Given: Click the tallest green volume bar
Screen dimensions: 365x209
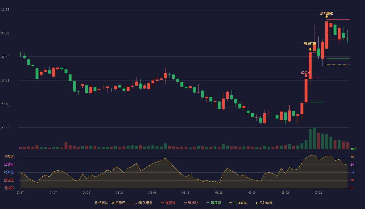Looking at the screenshot, I should point(314,138).
